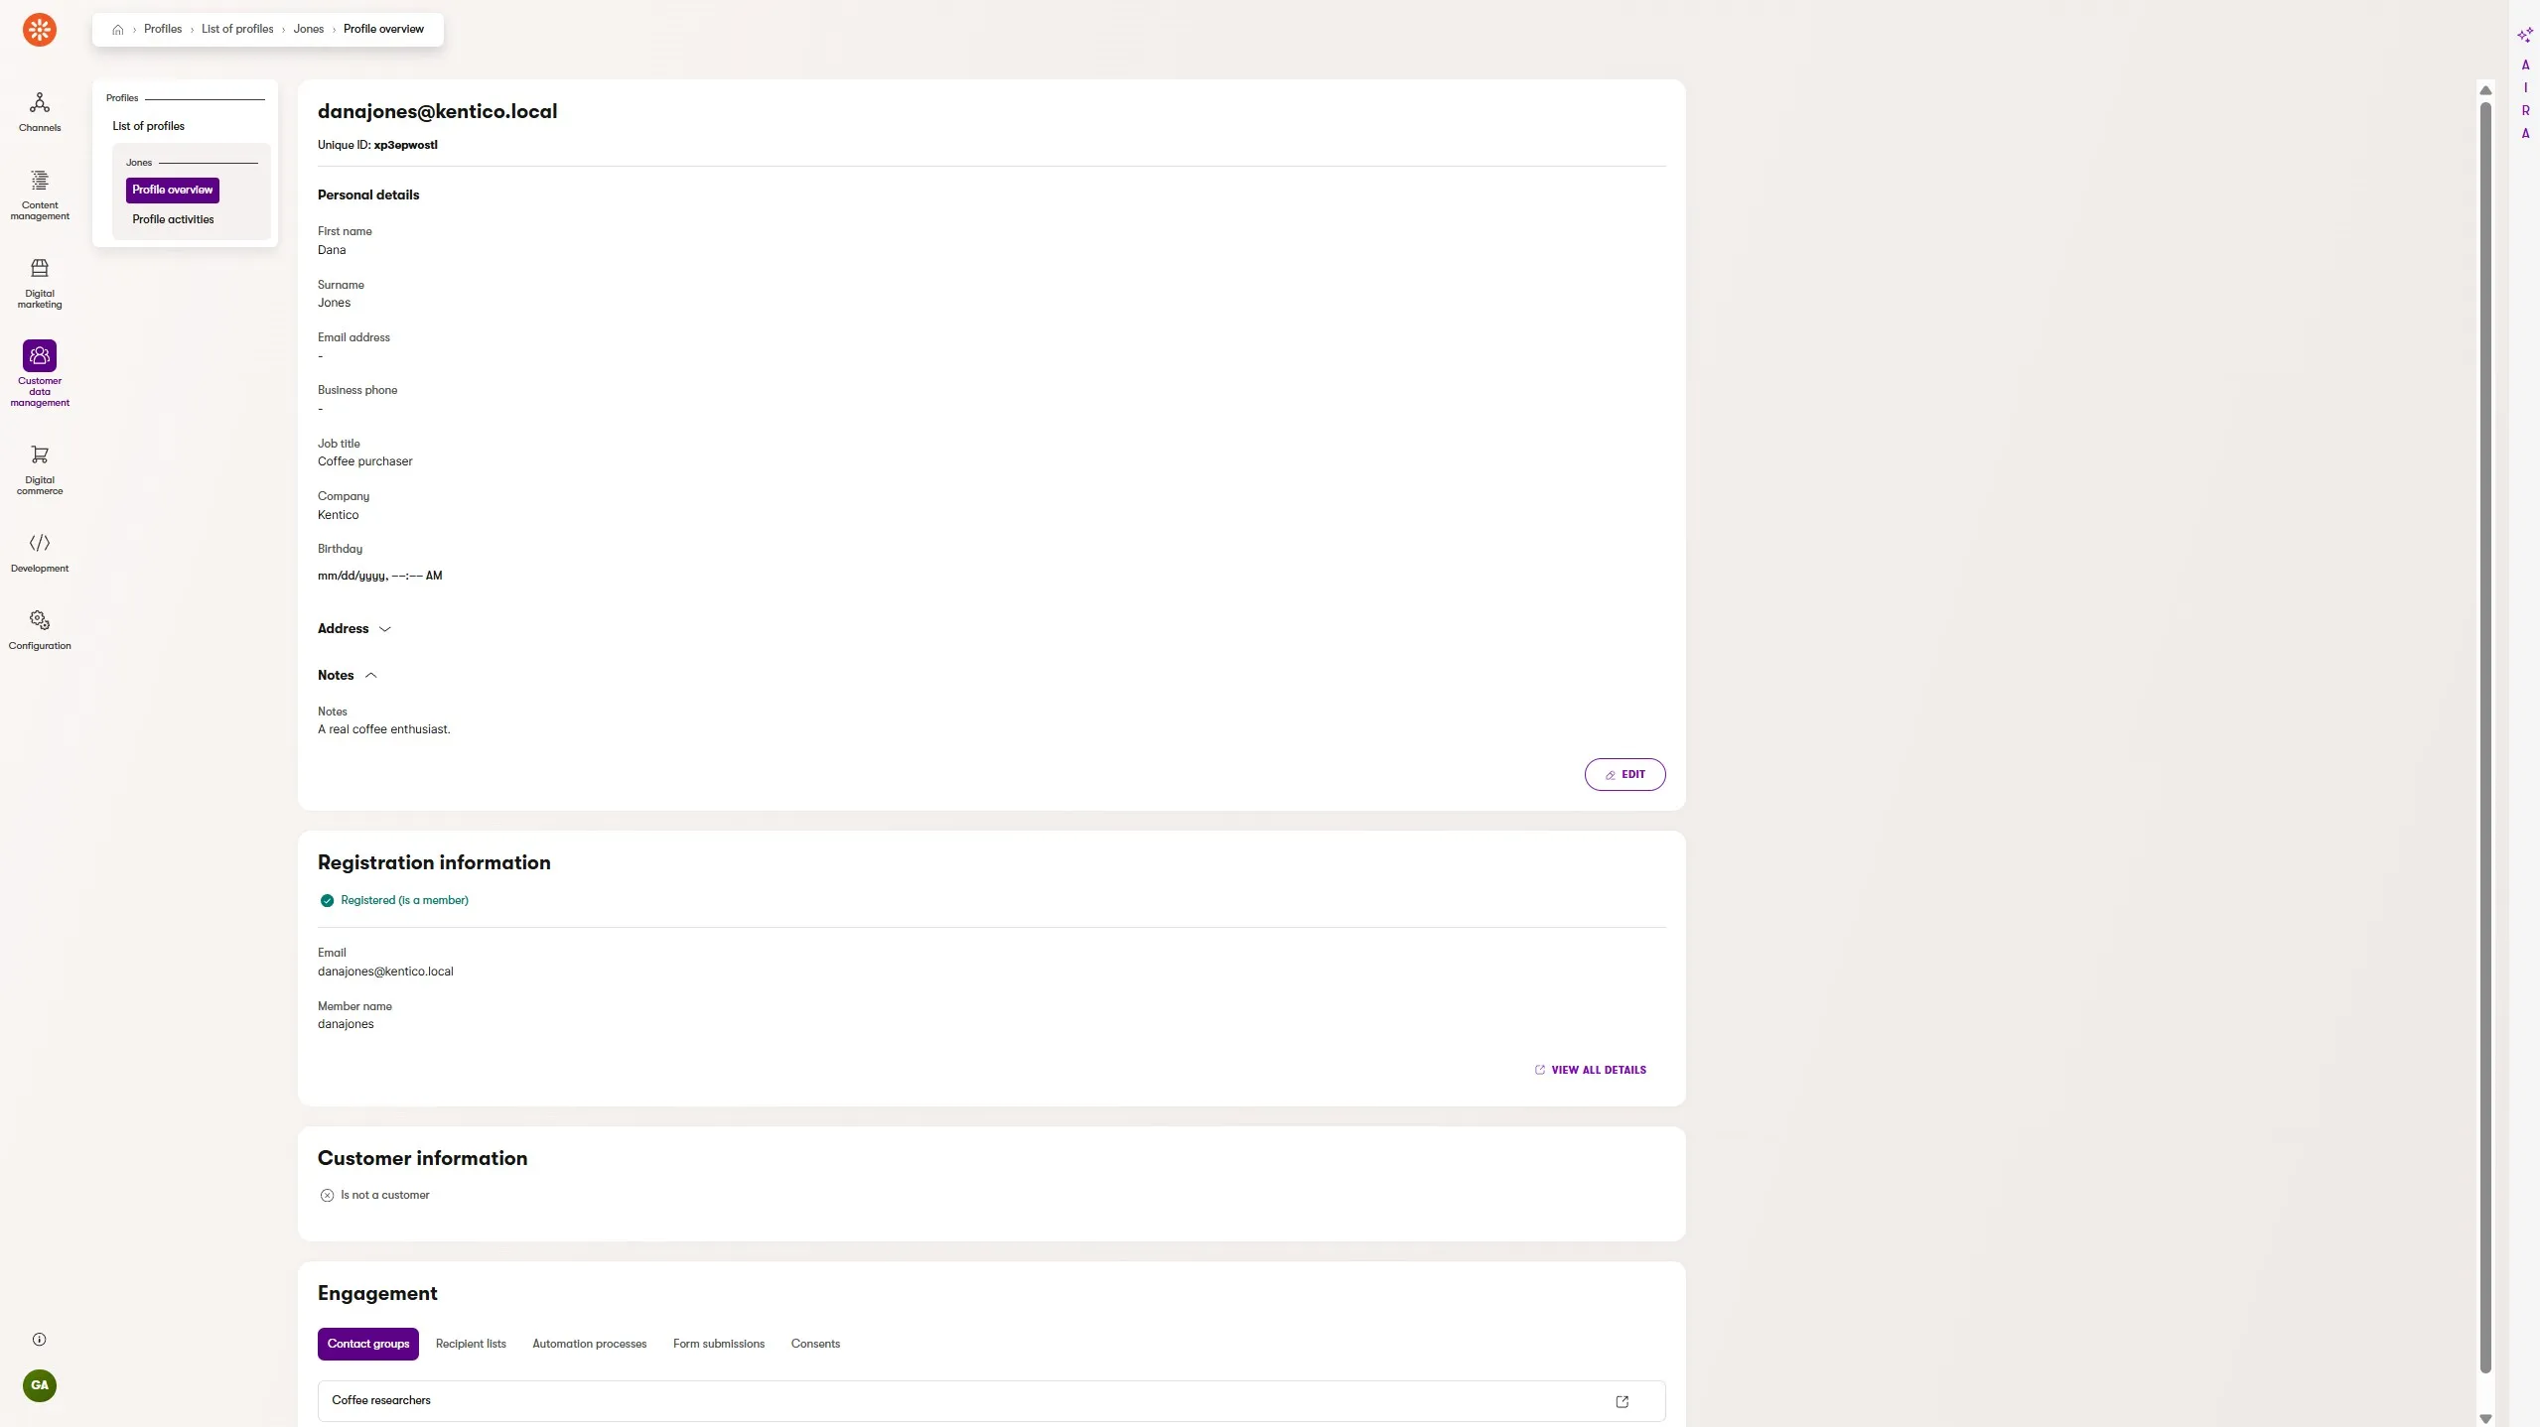Open AIRA assistant sparkle icon
This screenshot has width=2540, height=1427.
pyautogui.click(x=2524, y=36)
